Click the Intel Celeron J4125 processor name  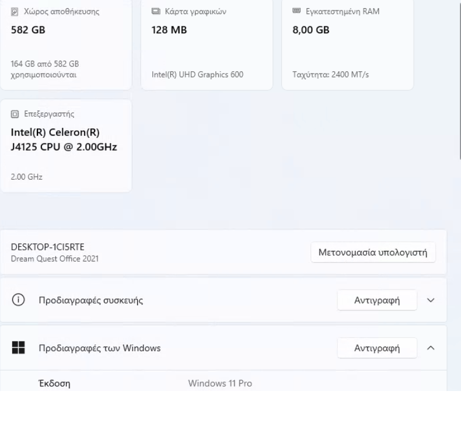(x=64, y=139)
